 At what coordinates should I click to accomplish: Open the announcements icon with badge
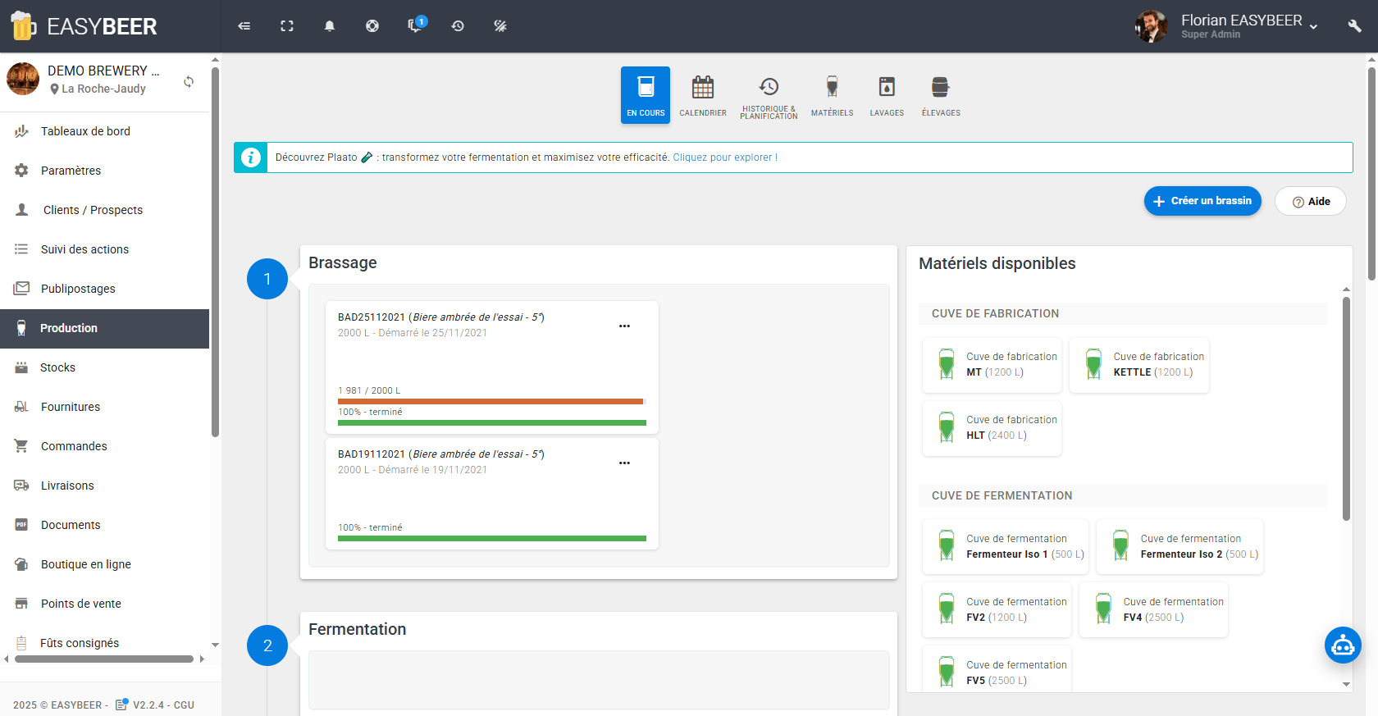pyautogui.click(x=416, y=26)
